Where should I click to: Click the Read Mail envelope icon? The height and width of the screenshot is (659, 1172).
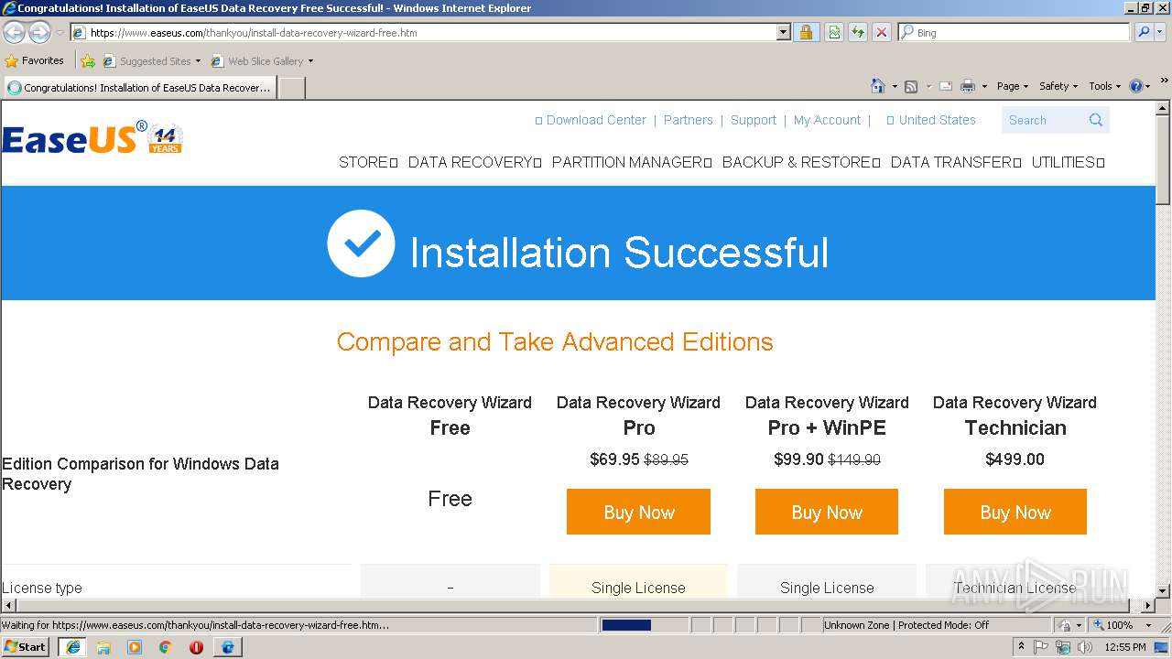pos(946,86)
